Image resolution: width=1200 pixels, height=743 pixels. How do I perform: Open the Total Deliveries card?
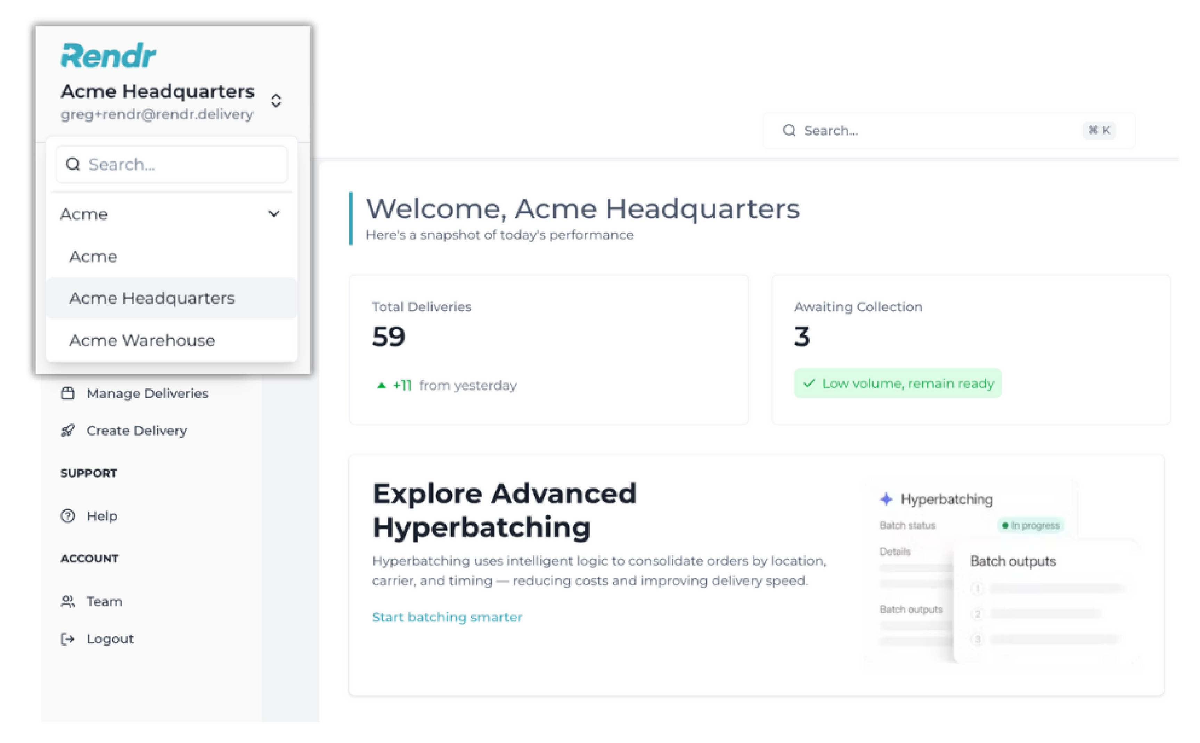(549, 350)
